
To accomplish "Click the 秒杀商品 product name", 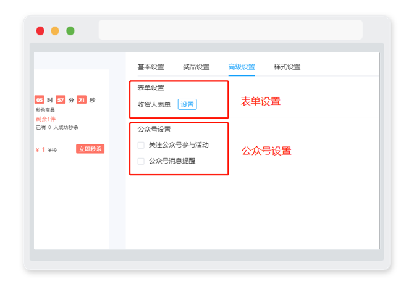I will pos(45,110).
